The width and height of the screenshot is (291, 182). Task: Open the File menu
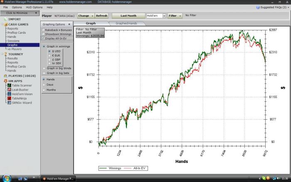(x=5, y=7)
